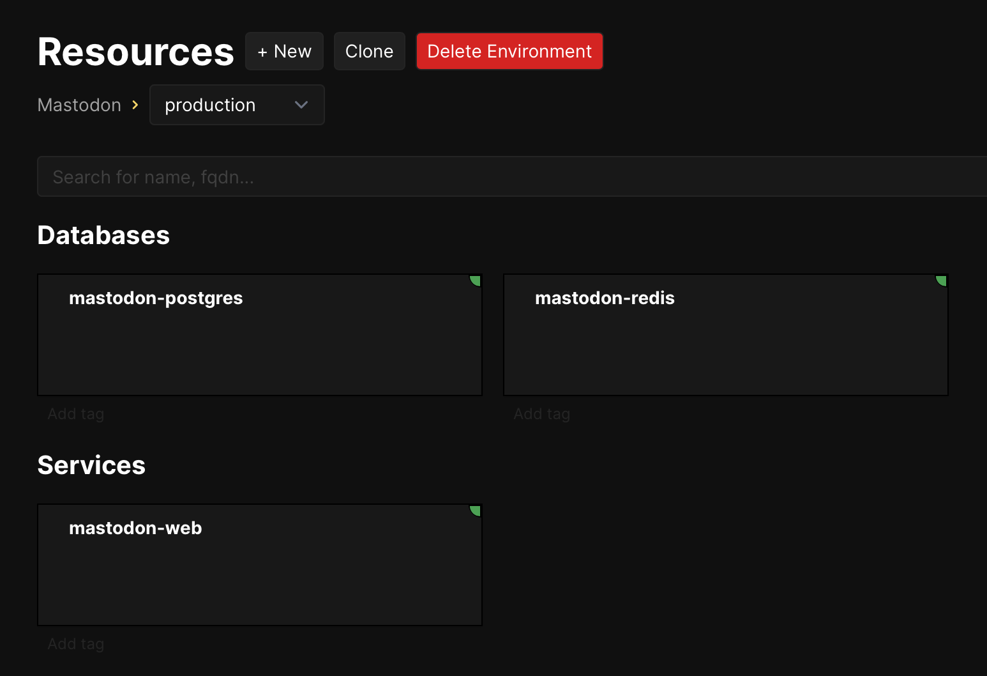Open the mastodon-postgres database card
Screen dimensions: 987x676
click(x=259, y=334)
